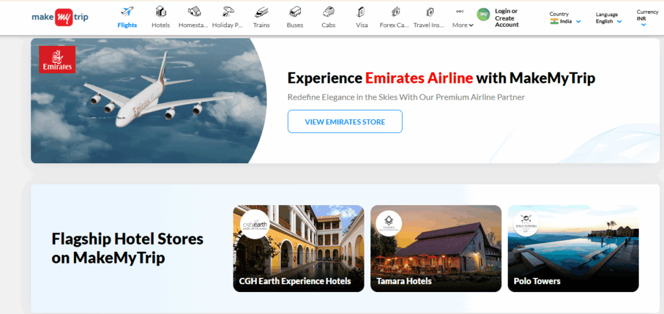Image resolution: width=664 pixels, height=314 pixels.
Task: Click 'Experience Emirates Airline with MakeMyTrip' heading
Action: [441, 78]
